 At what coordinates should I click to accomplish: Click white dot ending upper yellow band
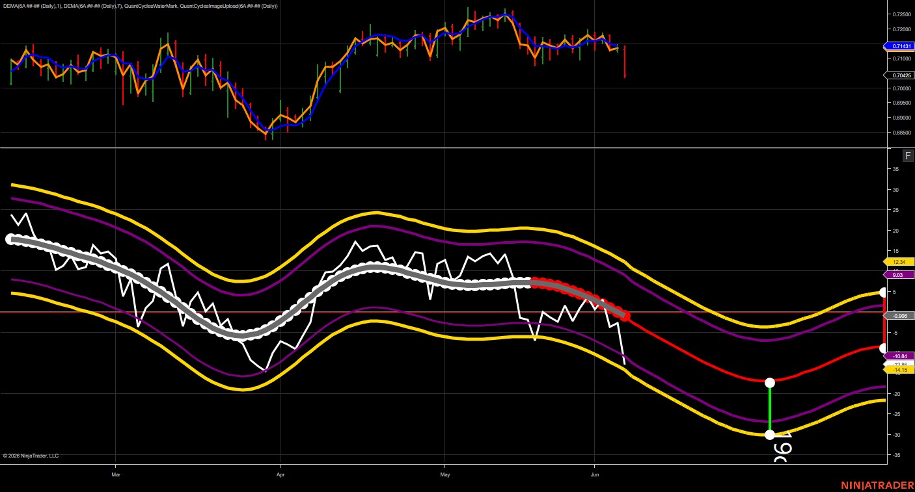(883, 292)
